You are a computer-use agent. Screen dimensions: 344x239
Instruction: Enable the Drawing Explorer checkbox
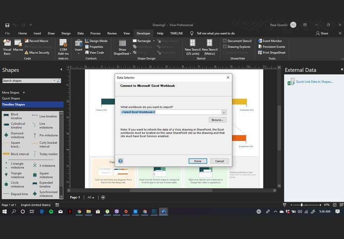[x=225, y=47]
